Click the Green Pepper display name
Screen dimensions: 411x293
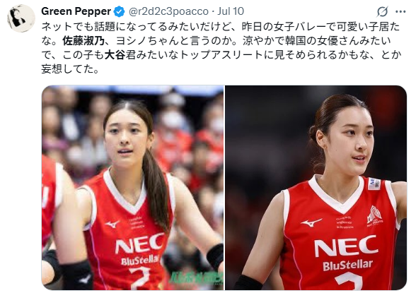76,11
